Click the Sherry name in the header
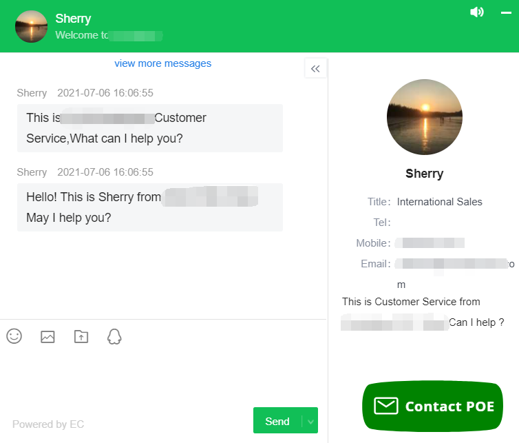The height and width of the screenshot is (443, 519). (x=73, y=19)
